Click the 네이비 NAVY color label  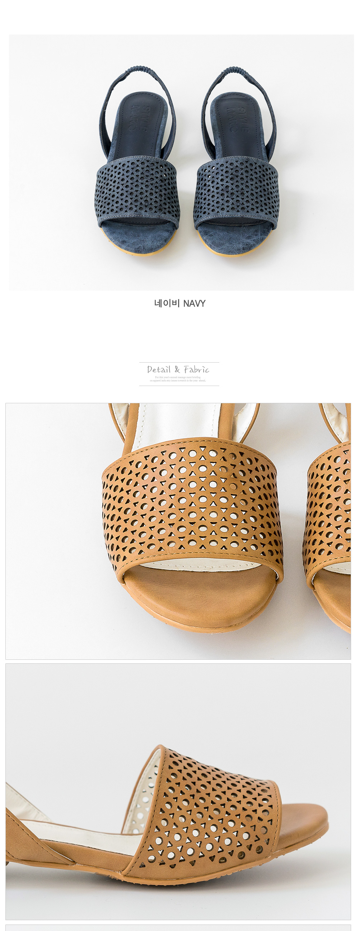[180, 304]
